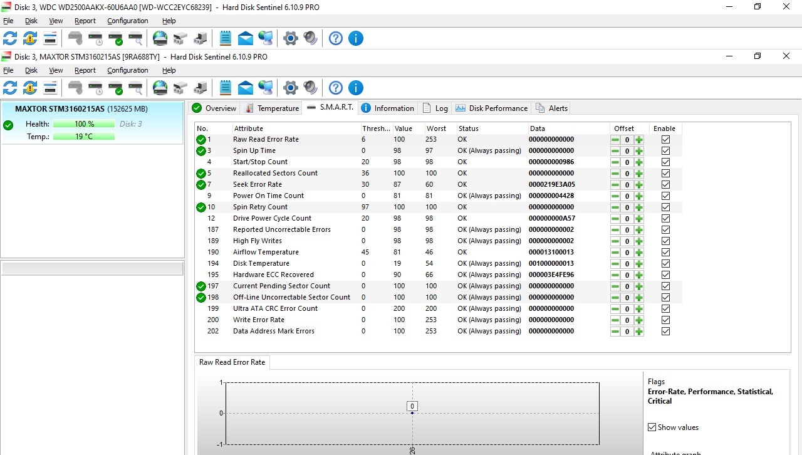Uncheck Enable box for Seek Error Rate
Viewport: 802px width, 455px height.
665,185
